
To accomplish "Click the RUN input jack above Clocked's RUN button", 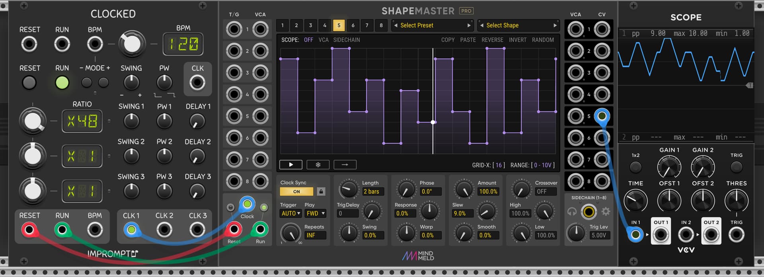I will click(x=62, y=44).
